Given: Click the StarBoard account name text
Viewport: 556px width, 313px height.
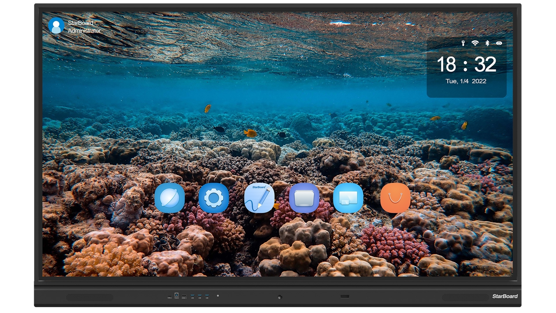Looking at the screenshot, I should coord(81,23).
